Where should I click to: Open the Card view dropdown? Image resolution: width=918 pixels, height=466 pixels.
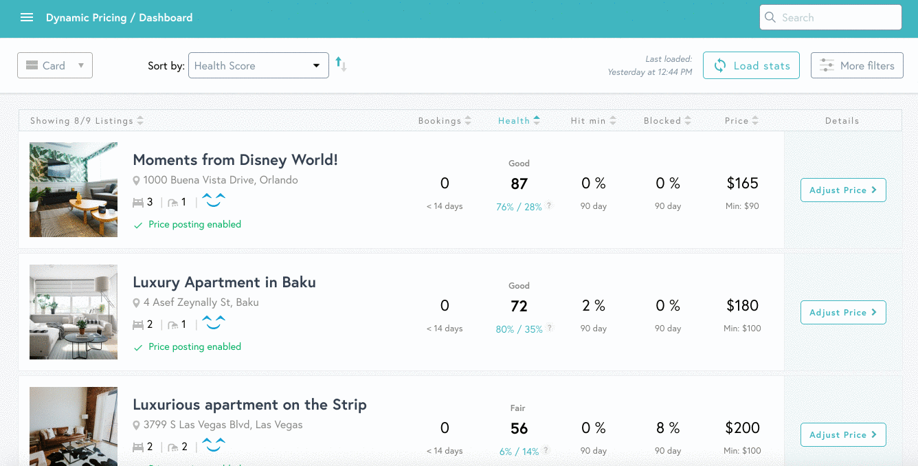(55, 65)
